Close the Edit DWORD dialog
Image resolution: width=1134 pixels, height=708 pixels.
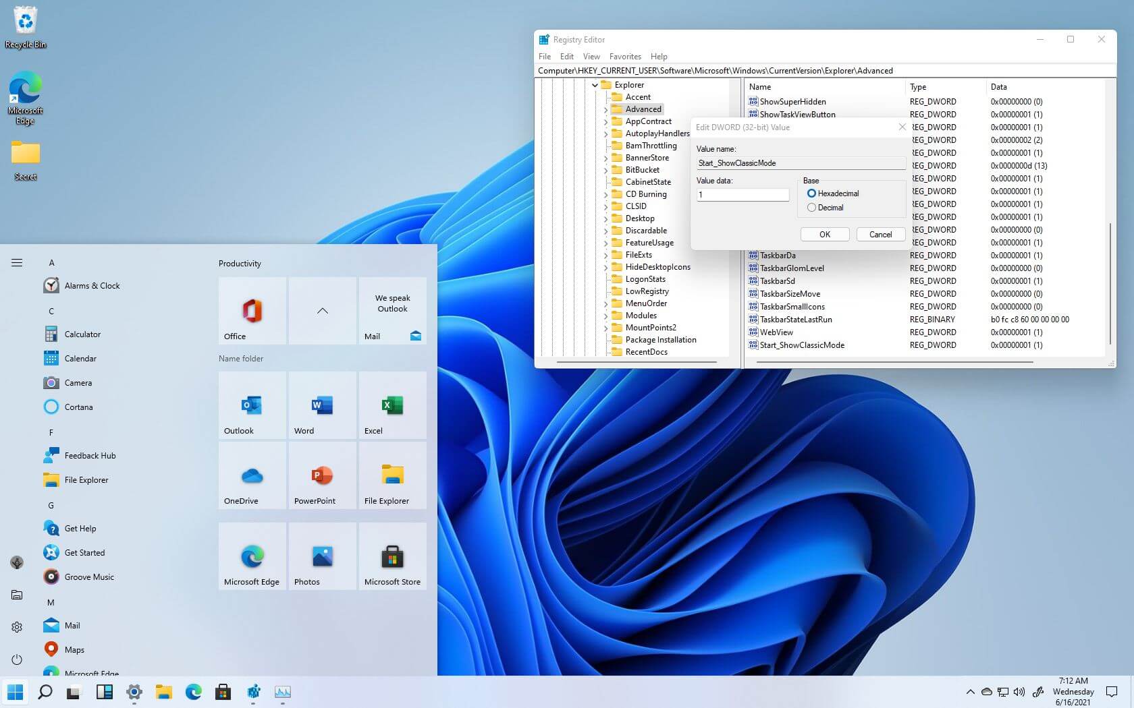pos(902,127)
